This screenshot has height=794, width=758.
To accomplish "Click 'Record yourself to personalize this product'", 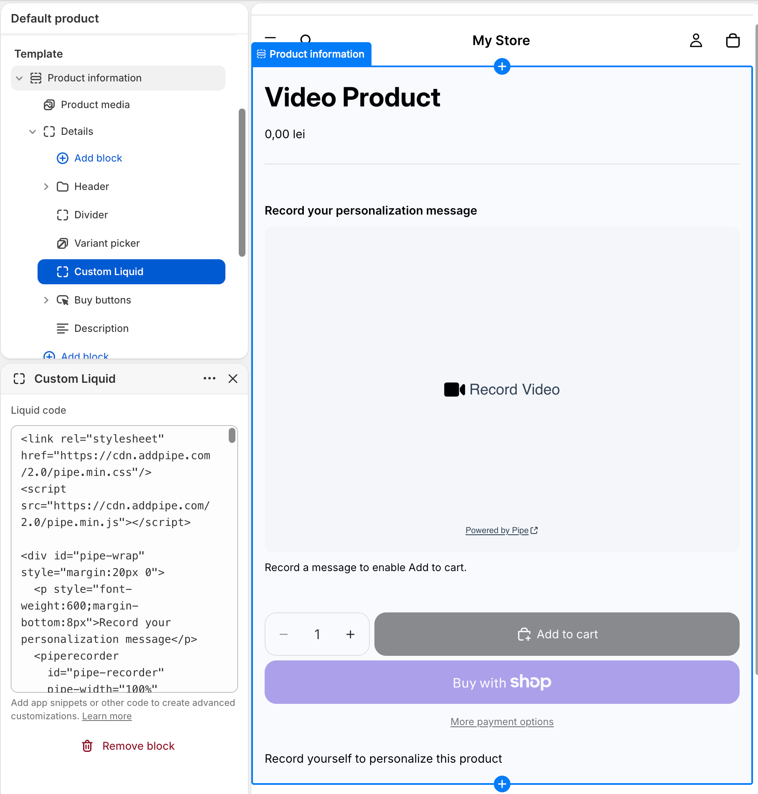I will 383,759.
